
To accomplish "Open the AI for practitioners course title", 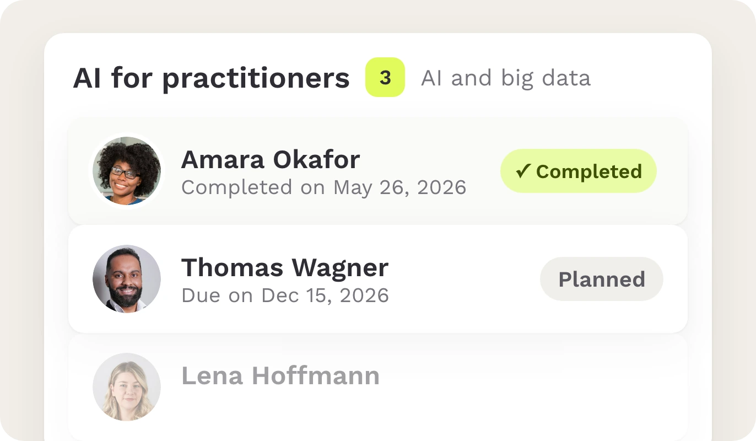I will pos(212,78).
